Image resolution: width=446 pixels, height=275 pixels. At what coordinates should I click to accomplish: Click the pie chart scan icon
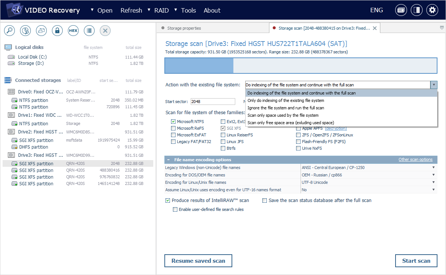click(x=25, y=31)
